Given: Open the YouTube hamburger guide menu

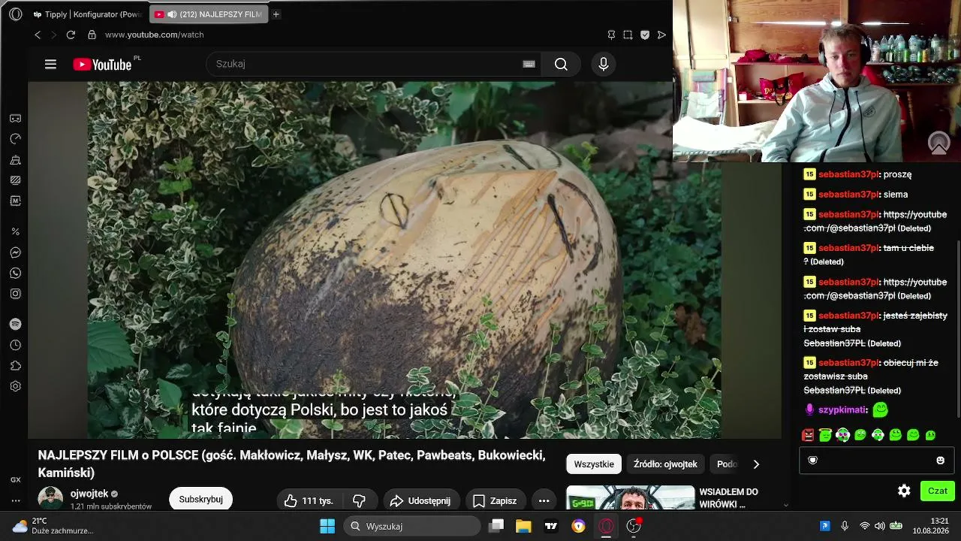Looking at the screenshot, I should [50, 64].
